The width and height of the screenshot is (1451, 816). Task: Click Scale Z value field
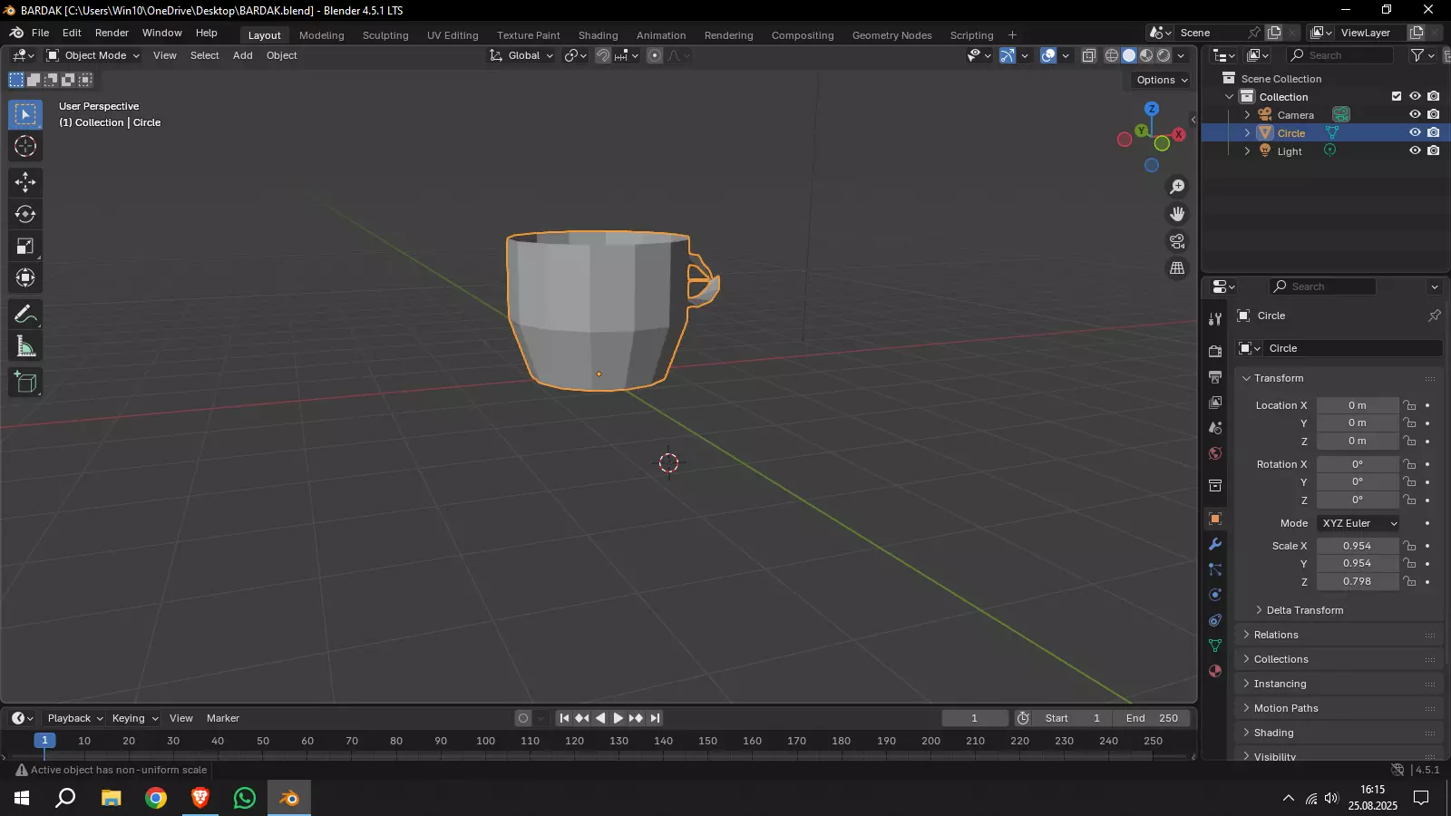1357,581
